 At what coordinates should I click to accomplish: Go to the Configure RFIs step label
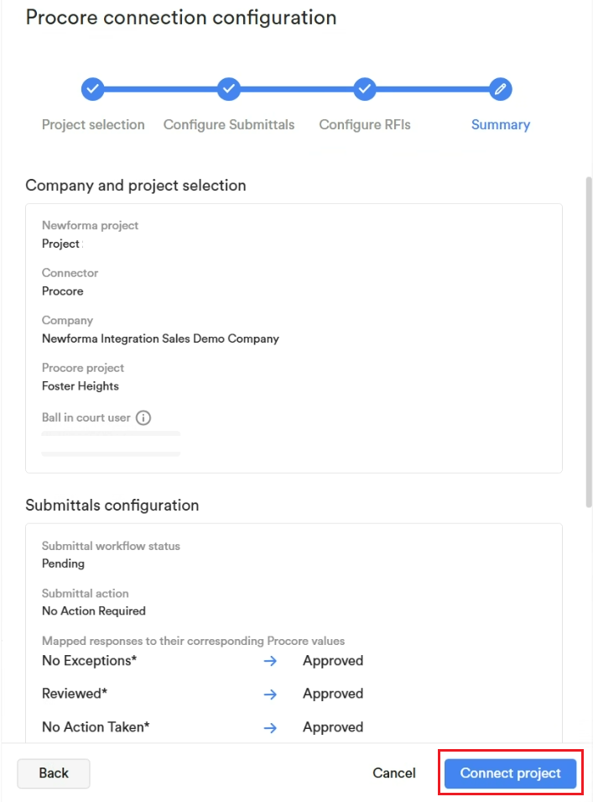[x=365, y=125]
